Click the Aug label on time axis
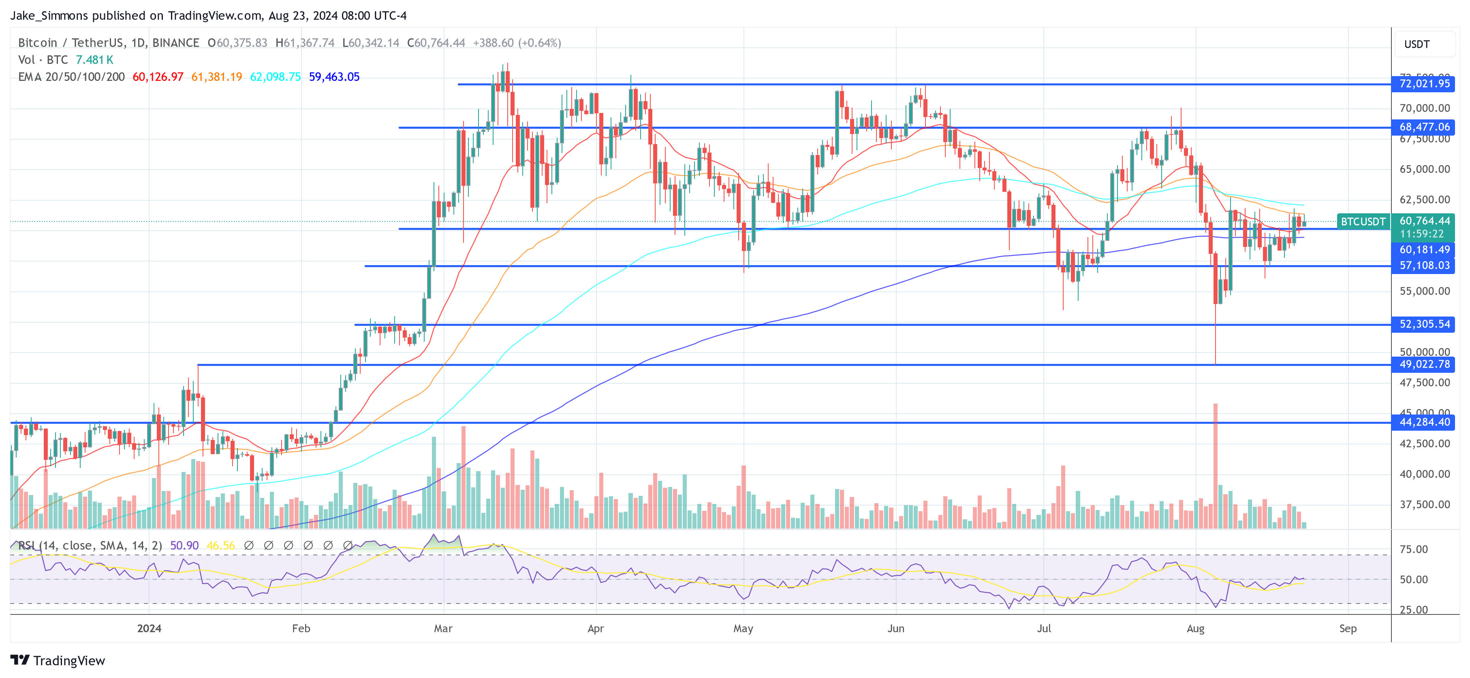Screen dimensions: 1470x678 click(x=1196, y=628)
